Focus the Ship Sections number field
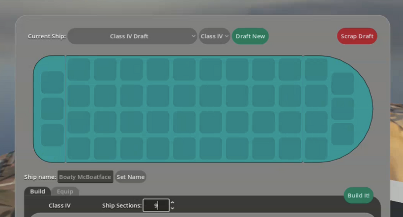 [x=156, y=205]
